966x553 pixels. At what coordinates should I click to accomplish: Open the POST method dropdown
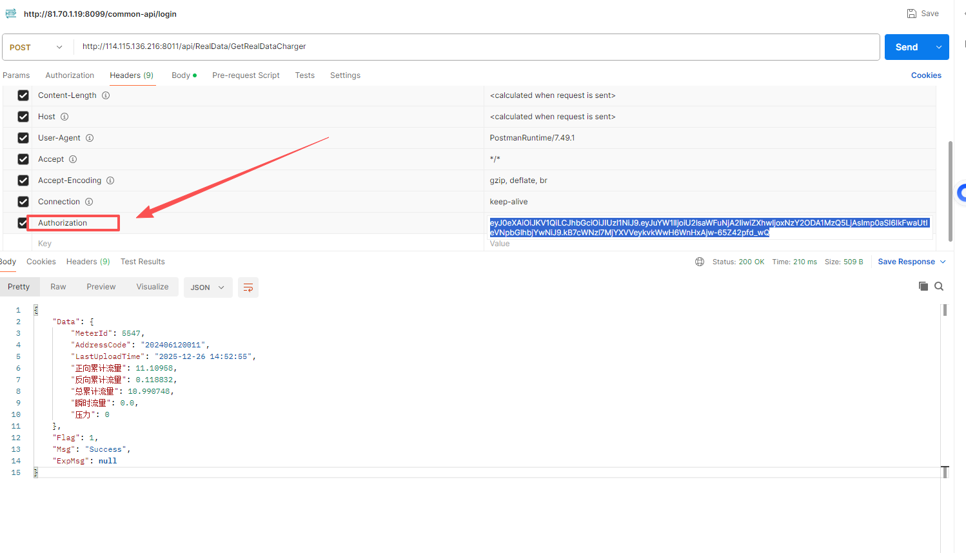[37, 47]
